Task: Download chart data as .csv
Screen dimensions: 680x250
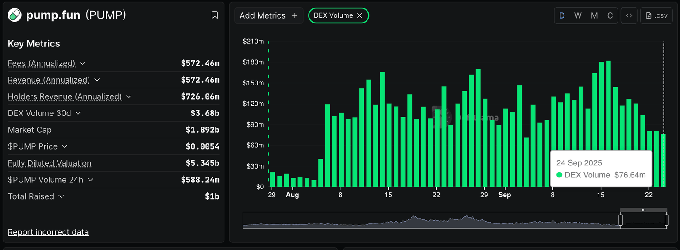Action: (657, 15)
